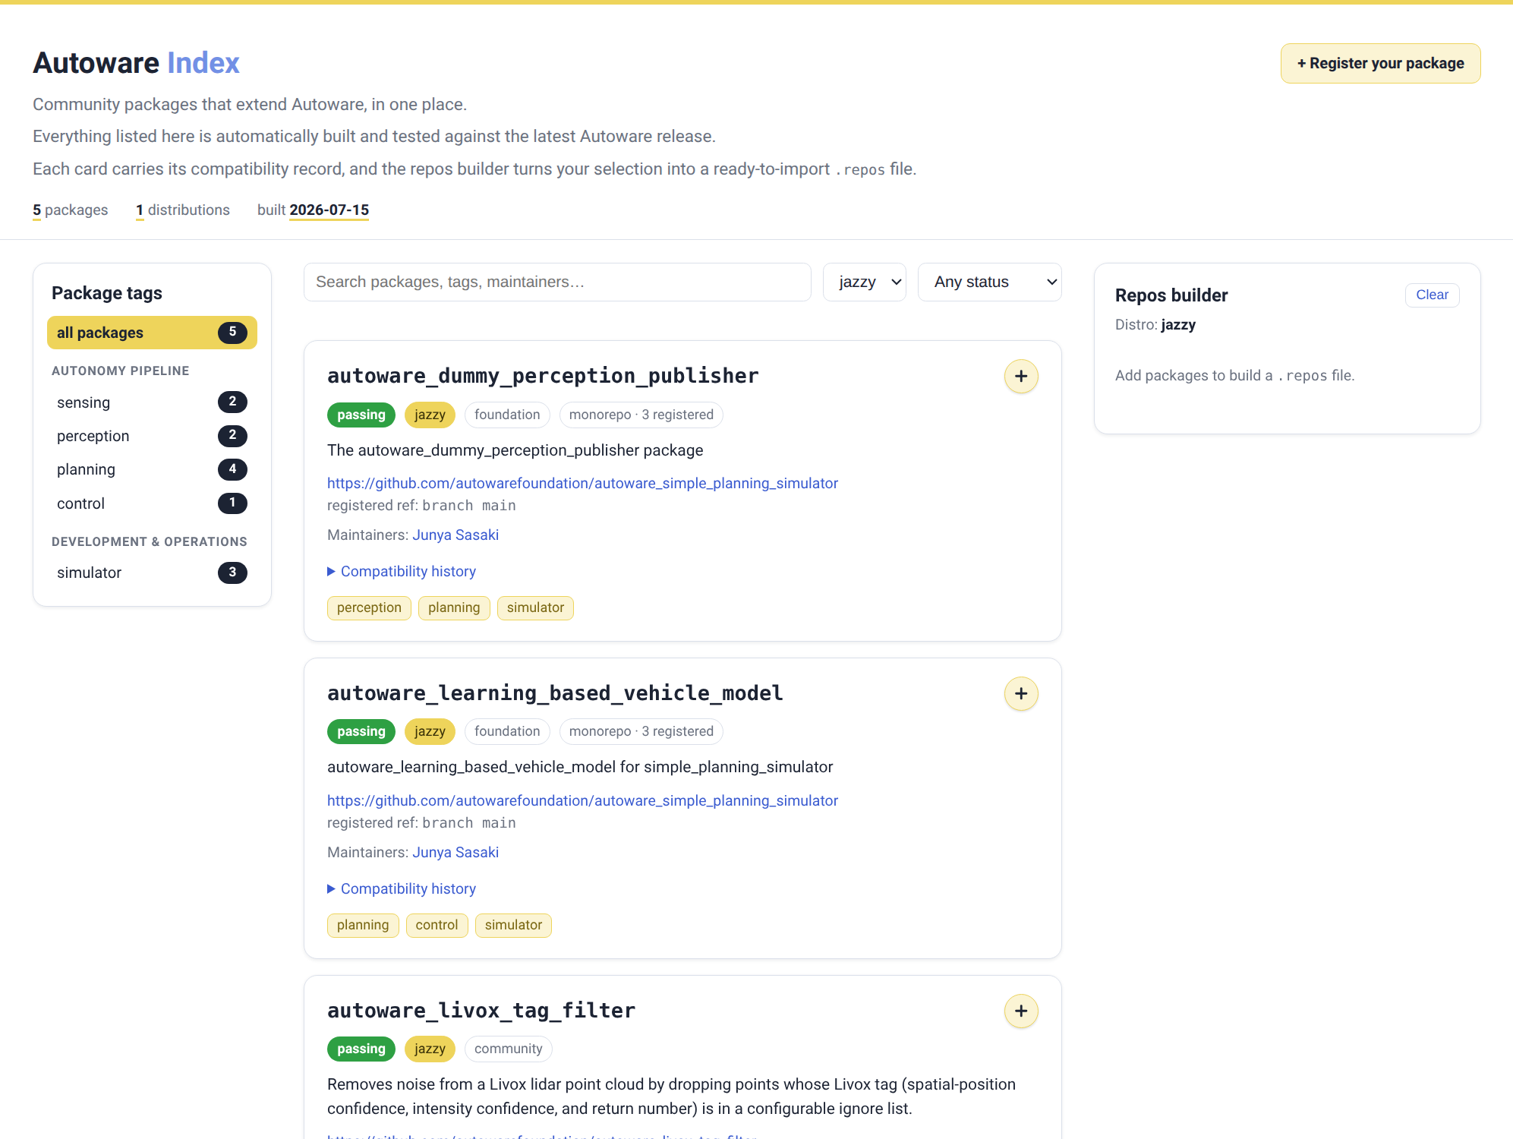Open Junya Sasaki maintainer link on first card

(x=455, y=535)
